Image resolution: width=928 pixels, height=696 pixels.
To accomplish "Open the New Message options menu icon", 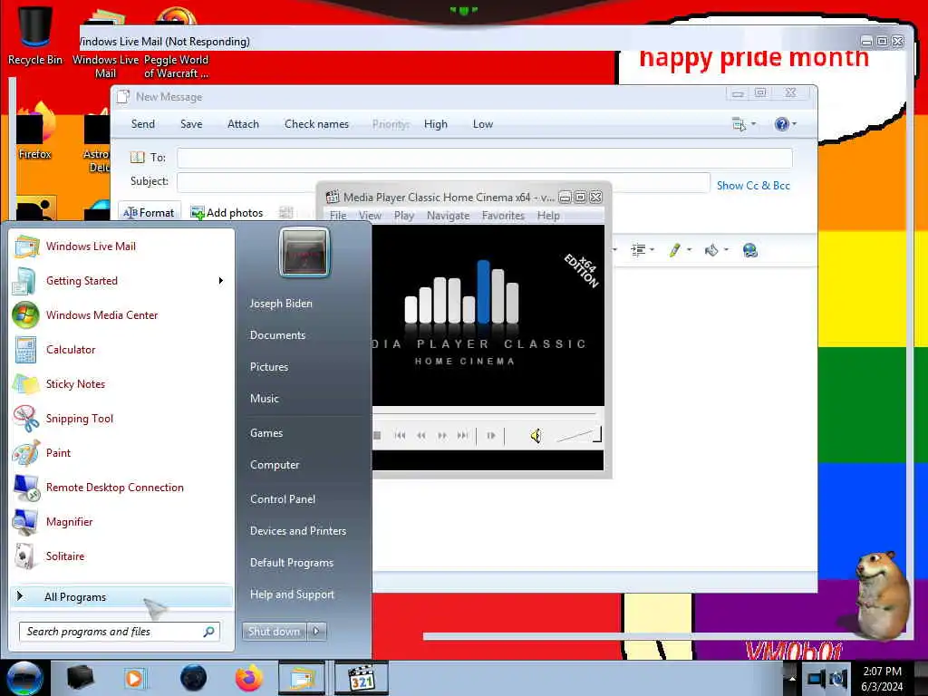I will [x=744, y=124].
